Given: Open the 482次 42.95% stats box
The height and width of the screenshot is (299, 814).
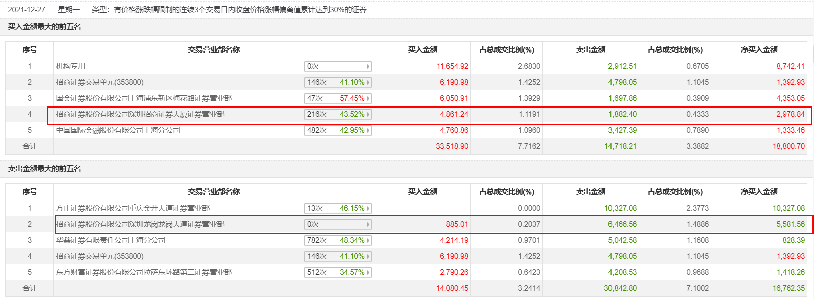Looking at the screenshot, I should point(338,130).
